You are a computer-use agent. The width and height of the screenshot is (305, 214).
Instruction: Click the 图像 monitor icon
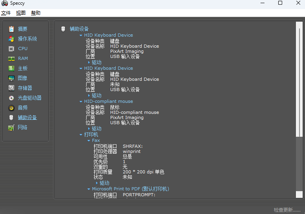click(x=11, y=78)
